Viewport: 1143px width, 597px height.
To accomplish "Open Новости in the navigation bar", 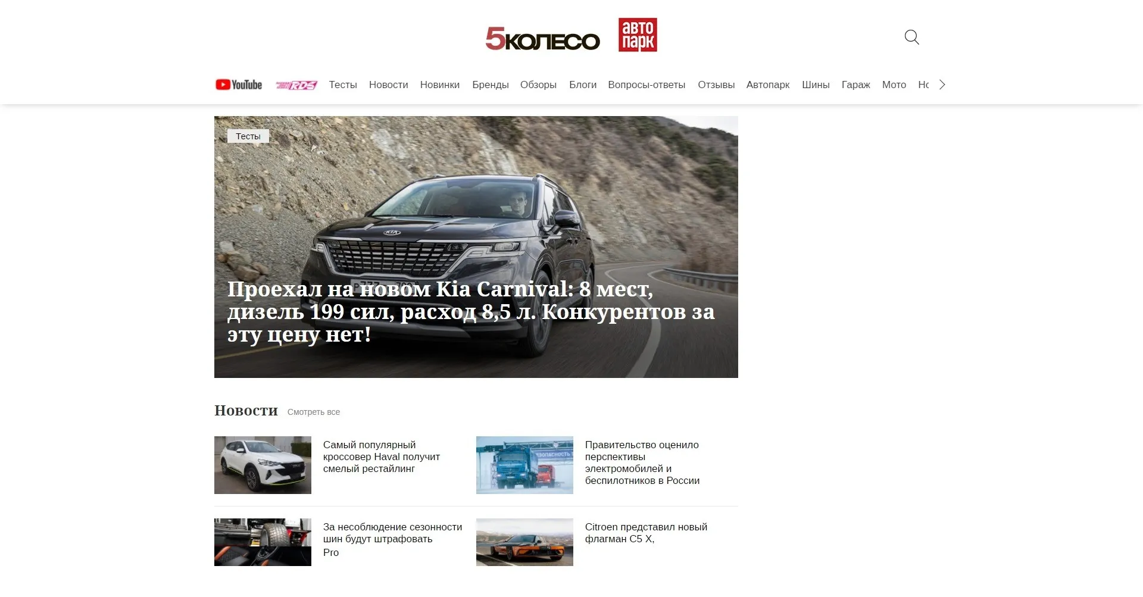I will [x=389, y=85].
